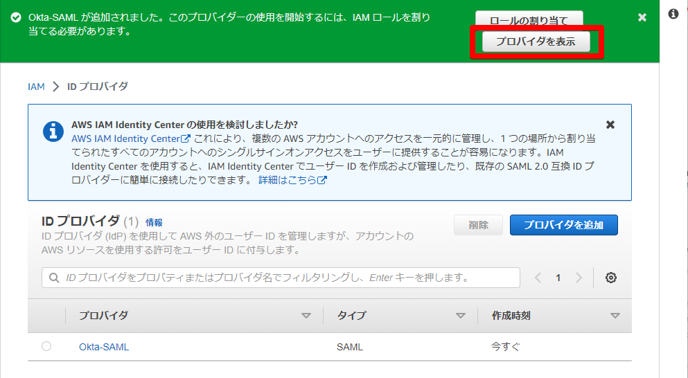Go to previous page arrow in pagination
The height and width of the screenshot is (378, 688).
tap(538, 278)
